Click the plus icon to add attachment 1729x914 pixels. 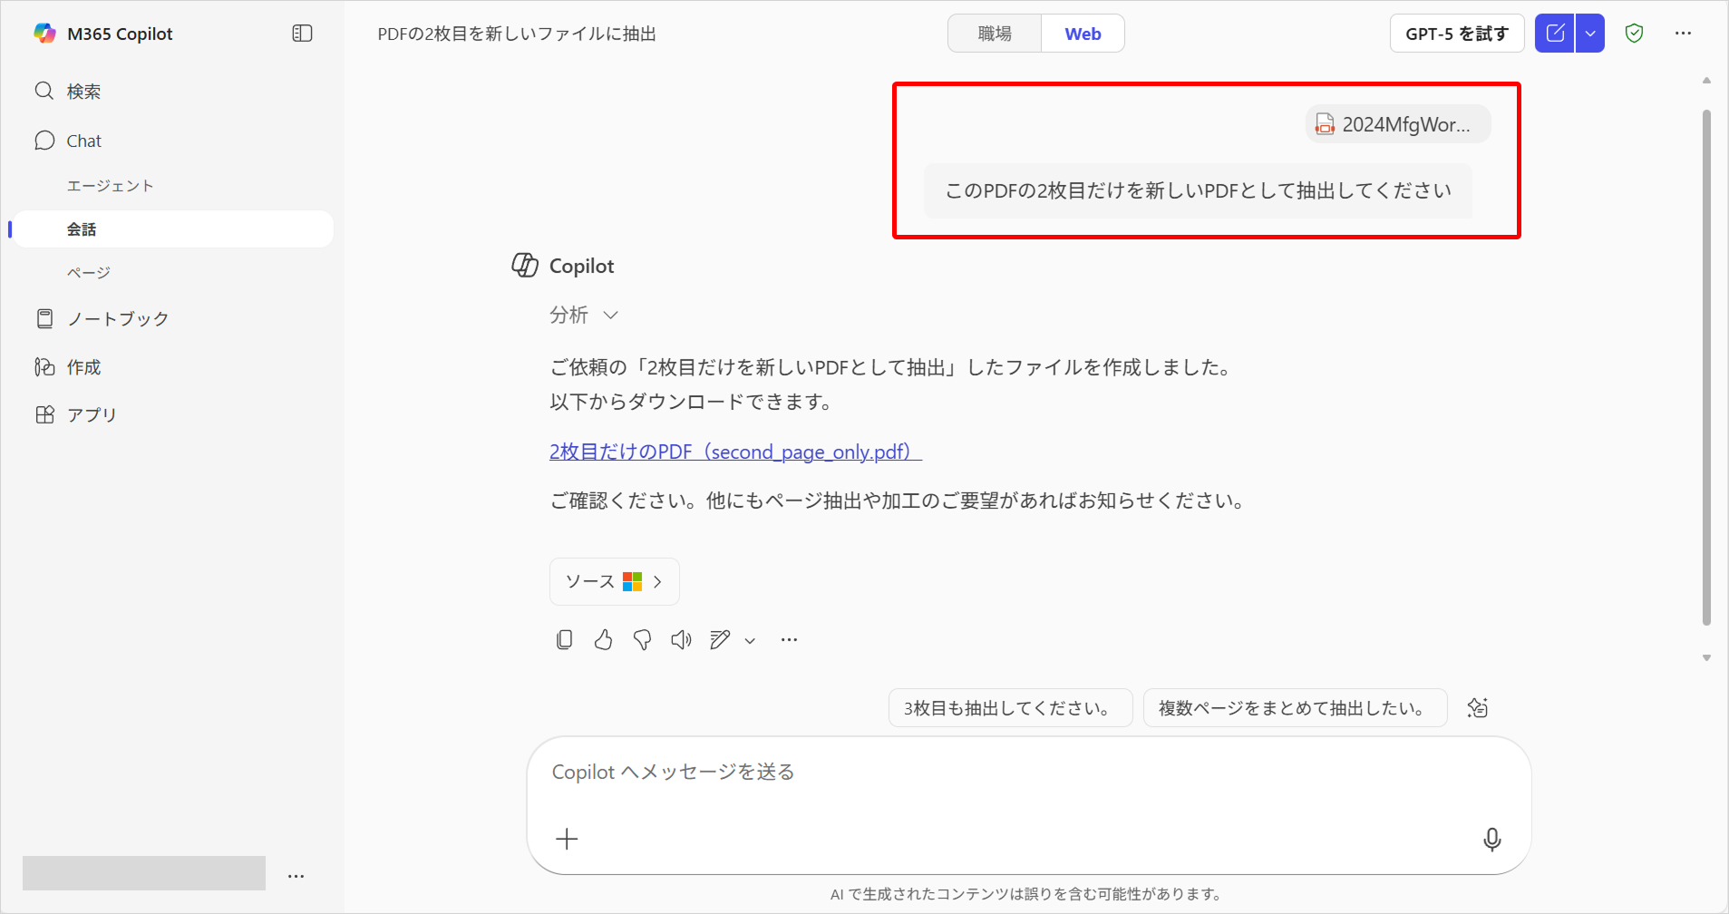coord(567,840)
